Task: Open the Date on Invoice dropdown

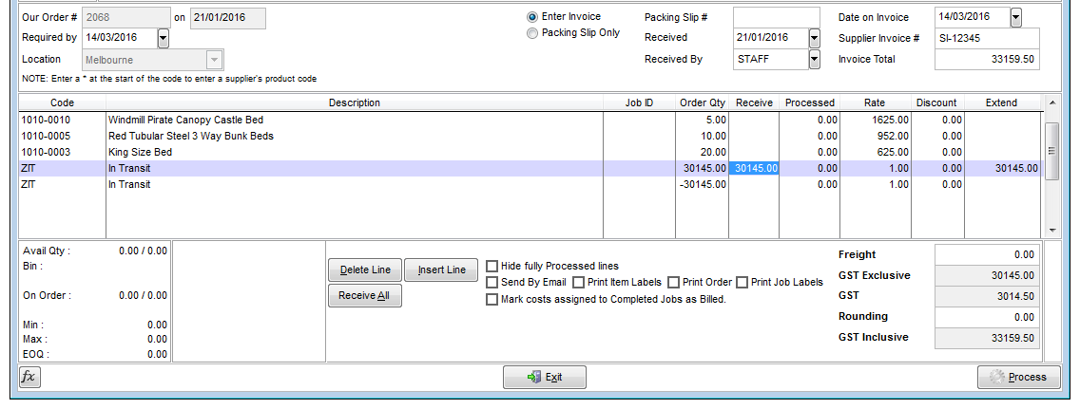Action: coord(1016,17)
